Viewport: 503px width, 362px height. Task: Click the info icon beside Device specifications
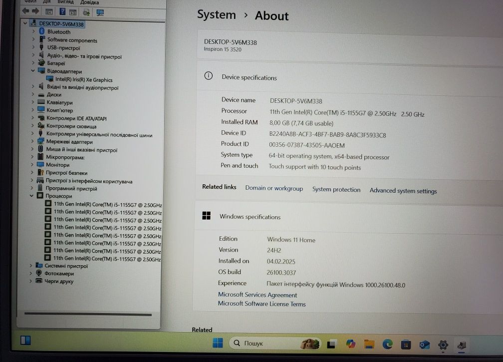coord(209,76)
